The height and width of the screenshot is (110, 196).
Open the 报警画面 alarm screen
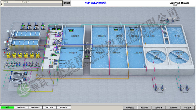coord(173,107)
